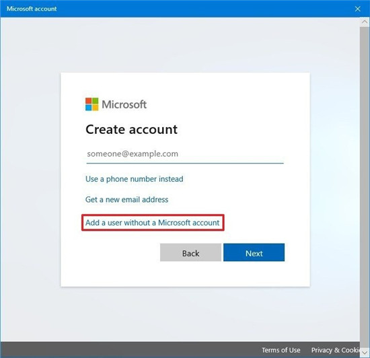Open the Terms of Use link
The width and height of the screenshot is (370, 358).
(281, 350)
